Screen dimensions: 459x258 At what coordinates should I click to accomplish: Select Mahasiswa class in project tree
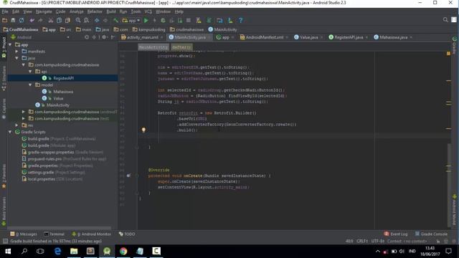pyautogui.click(x=63, y=92)
